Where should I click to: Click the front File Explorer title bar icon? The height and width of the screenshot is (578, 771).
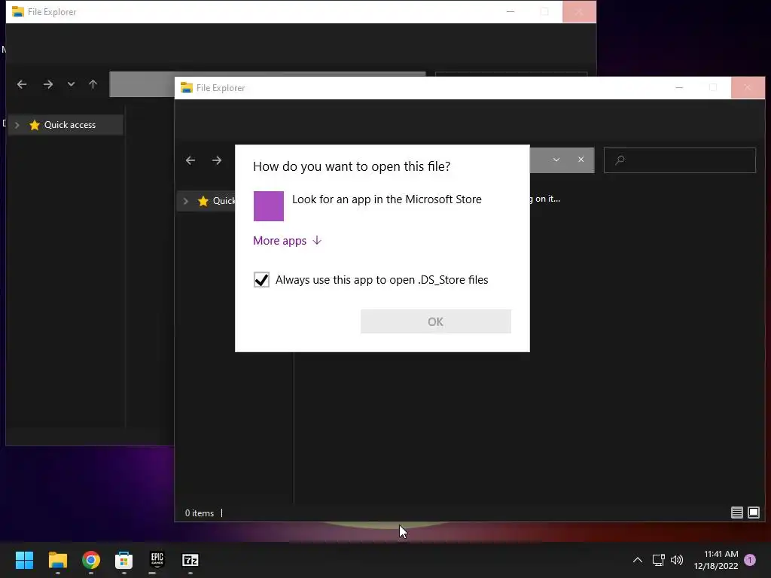[x=187, y=87]
